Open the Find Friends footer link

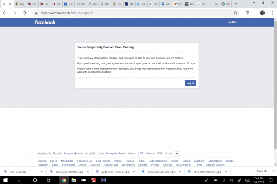(x=103, y=161)
